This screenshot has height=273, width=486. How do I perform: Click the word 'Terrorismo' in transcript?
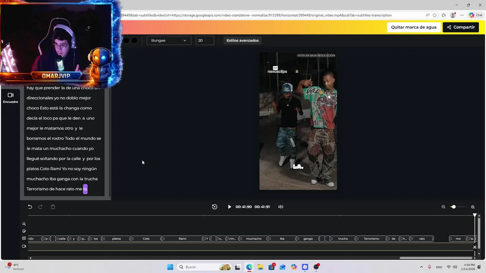point(38,189)
